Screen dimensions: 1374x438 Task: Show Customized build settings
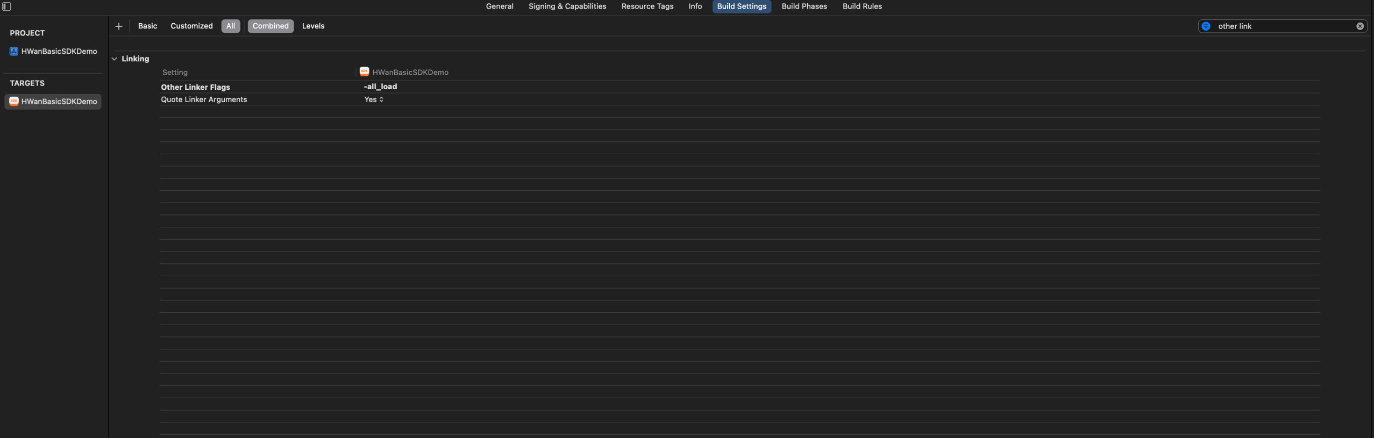pos(191,26)
